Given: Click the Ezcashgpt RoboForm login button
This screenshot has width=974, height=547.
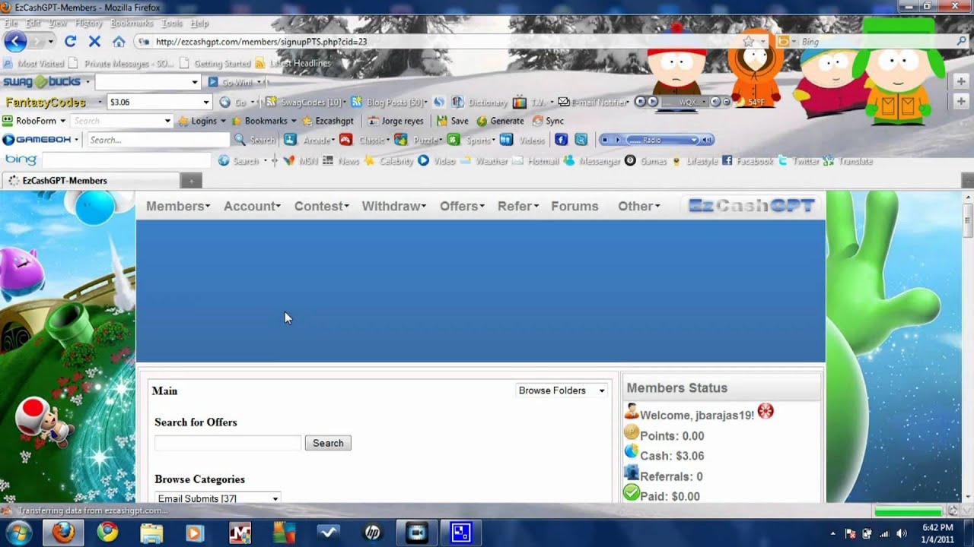Looking at the screenshot, I should coord(328,121).
